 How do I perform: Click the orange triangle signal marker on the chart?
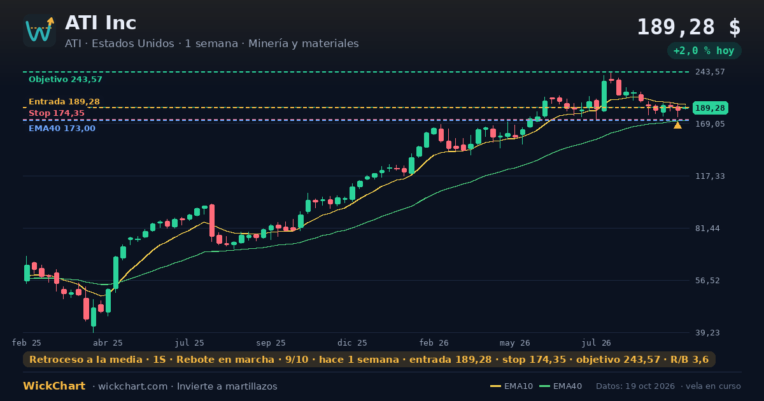coord(677,125)
